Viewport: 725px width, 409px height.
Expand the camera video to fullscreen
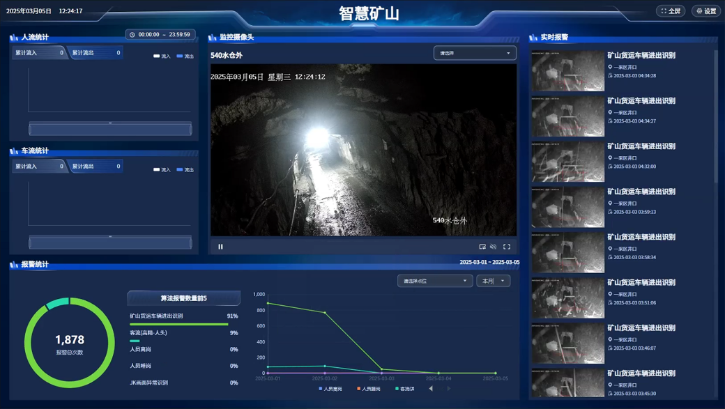(507, 247)
